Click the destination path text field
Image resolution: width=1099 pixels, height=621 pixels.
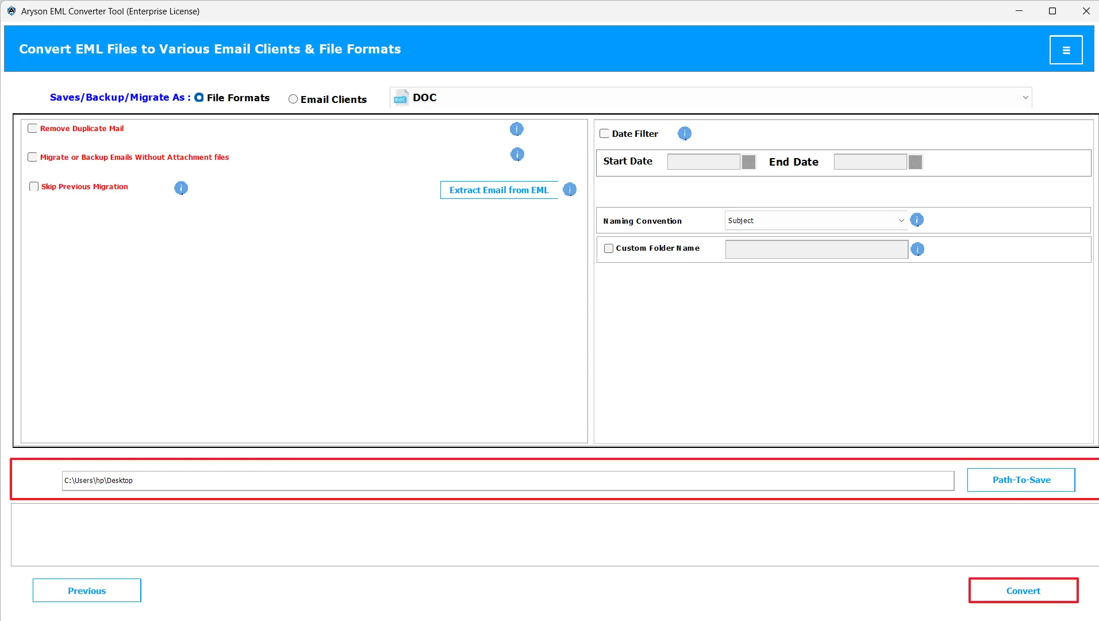coord(508,481)
